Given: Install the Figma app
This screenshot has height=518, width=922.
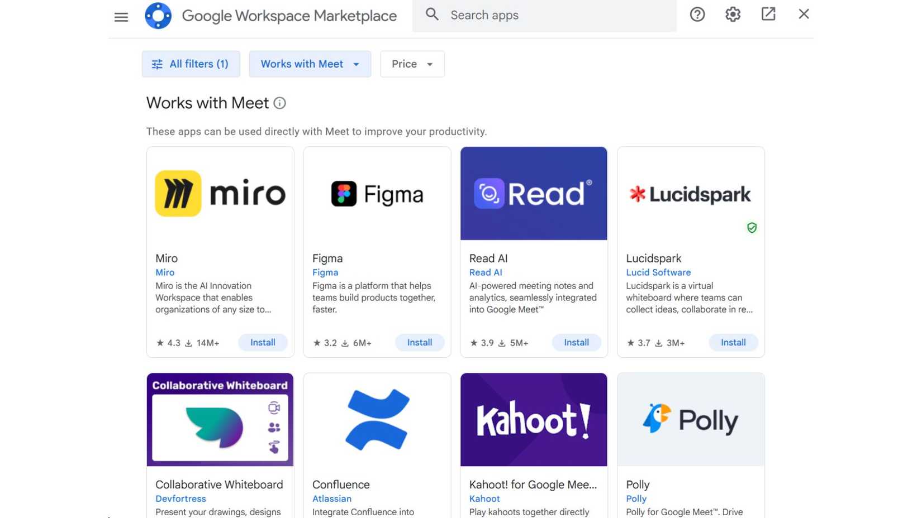Looking at the screenshot, I should [420, 343].
